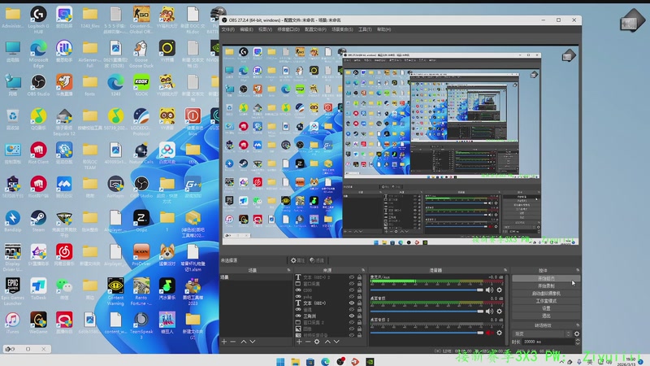Move the selected source down
This screenshot has width=650, height=366.
(336, 342)
